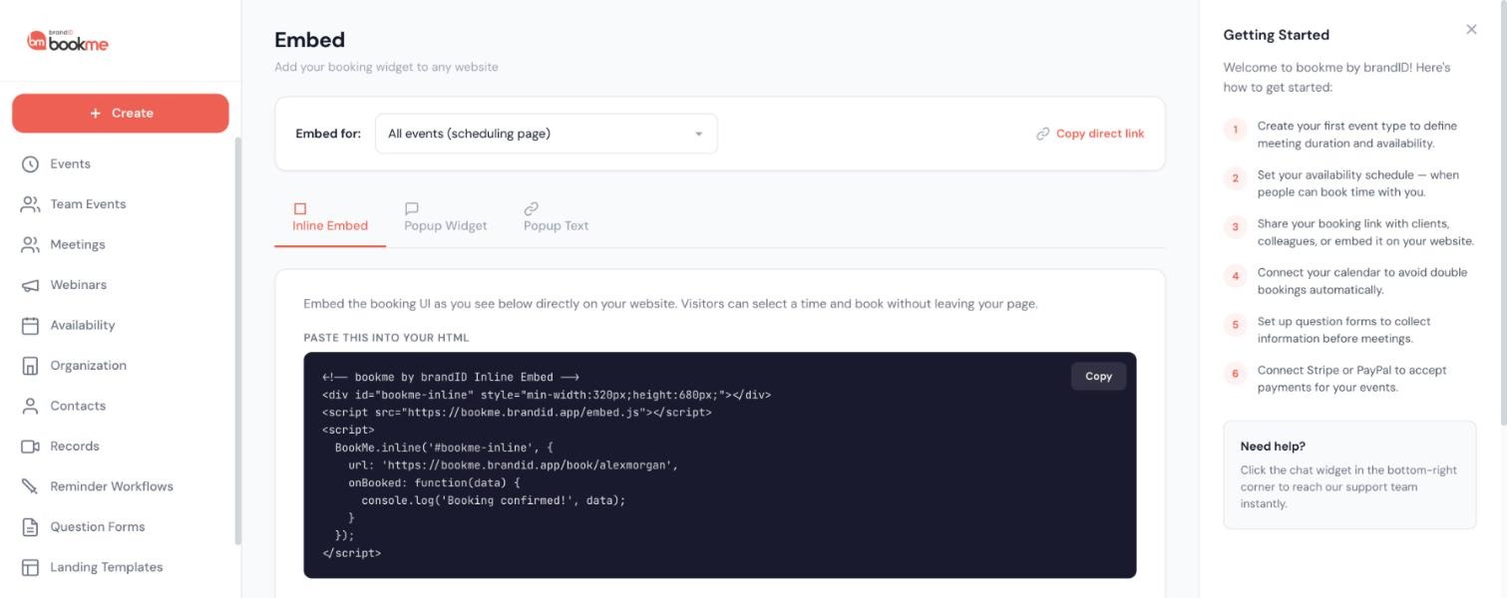The image size is (1507, 598).
Task: Click 'Set your availability schedule' step text
Action: coord(1358,183)
